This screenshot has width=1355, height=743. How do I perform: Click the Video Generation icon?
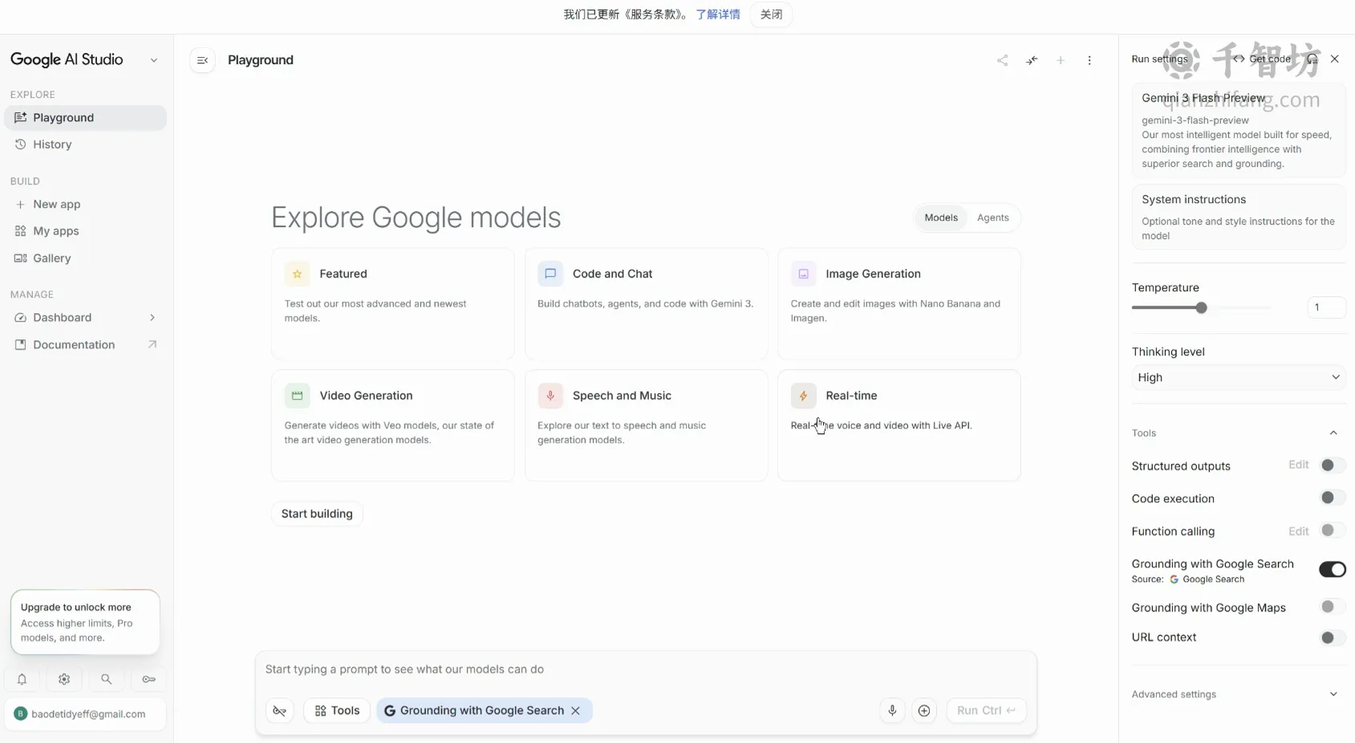click(x=297, y=396)
